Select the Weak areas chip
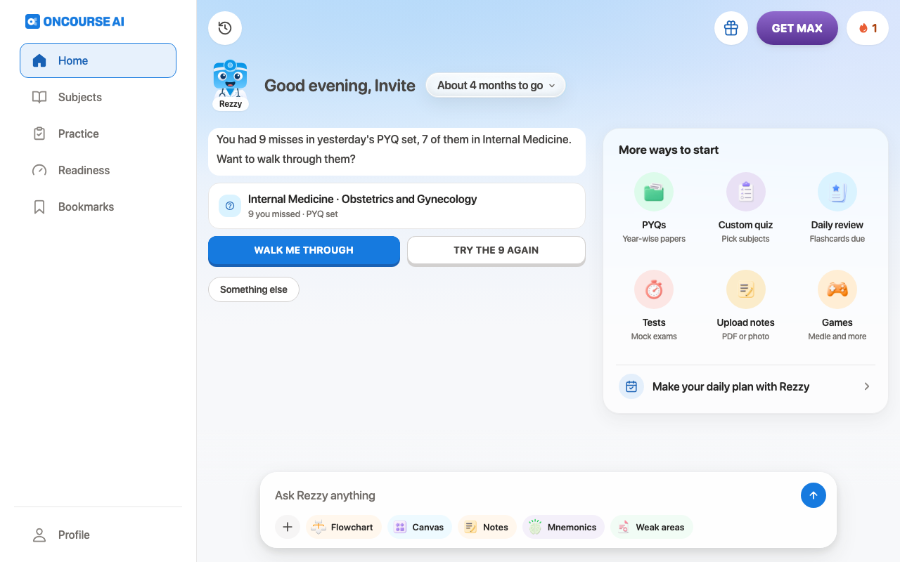The width and height of the screenshot is (900, 562). coord(652,527)
